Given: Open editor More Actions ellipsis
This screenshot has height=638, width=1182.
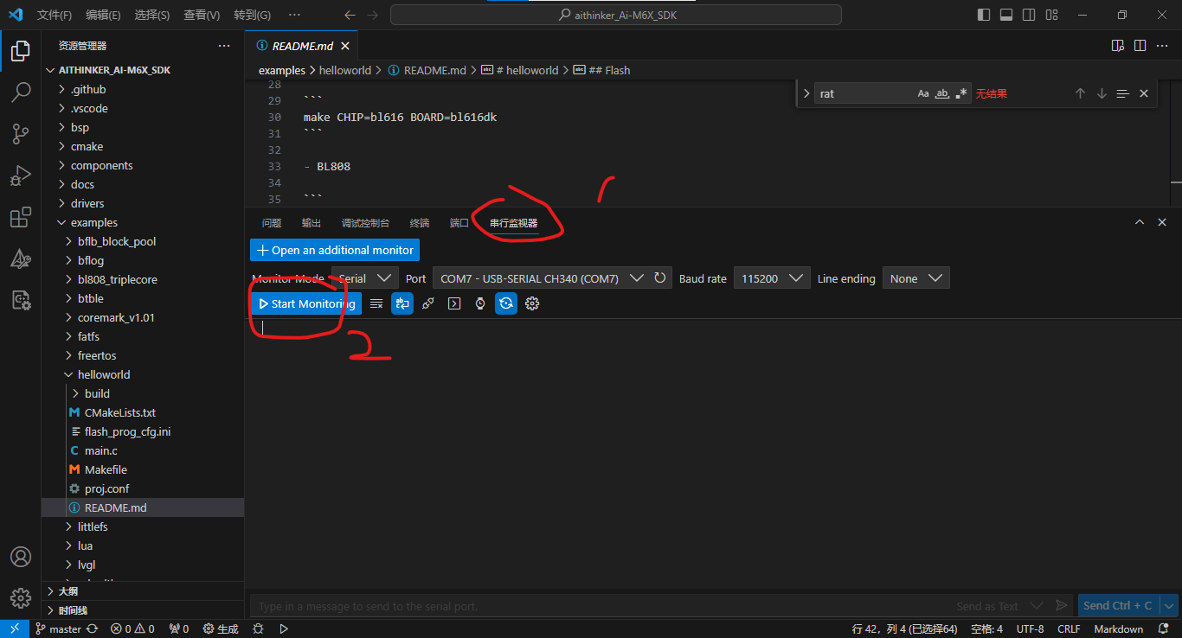Looking at the screenshot, I should (x=1163, y=46).
